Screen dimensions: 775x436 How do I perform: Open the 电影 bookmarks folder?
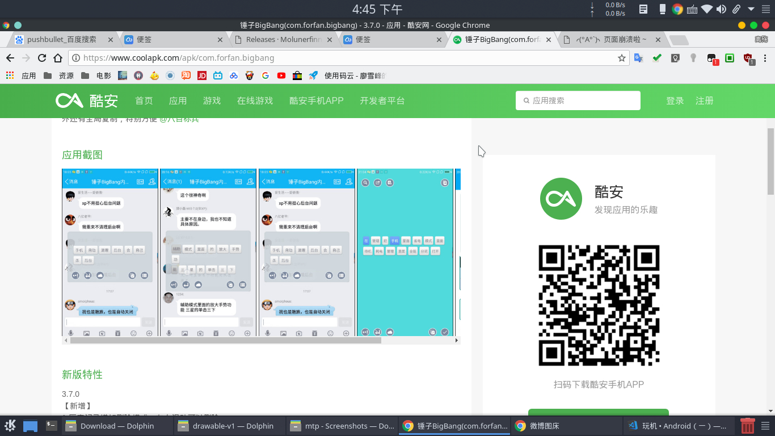pos(96,75)
